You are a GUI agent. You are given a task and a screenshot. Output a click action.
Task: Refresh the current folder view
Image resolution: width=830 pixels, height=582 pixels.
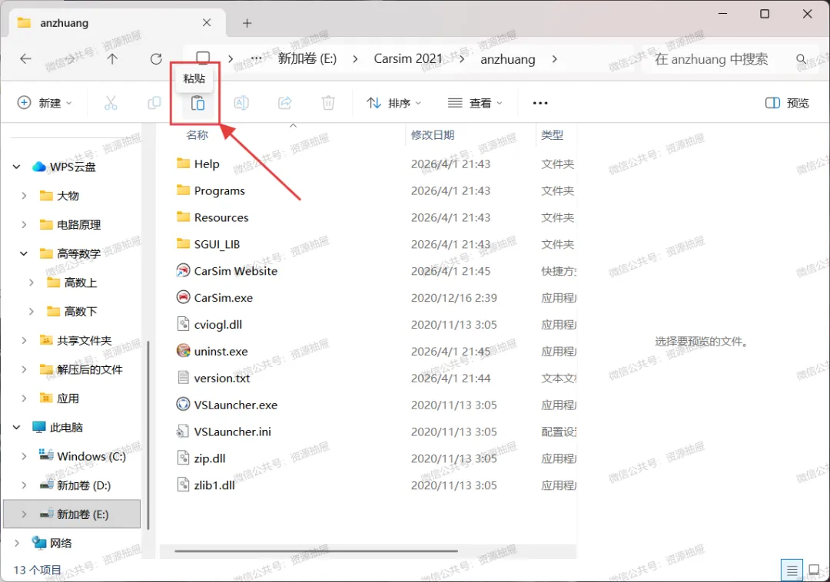pyautogui.click(x=155, y=58)
